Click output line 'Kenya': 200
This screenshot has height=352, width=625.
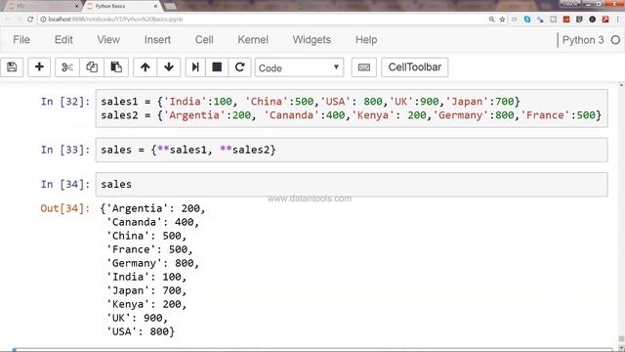(x=146, y=304)
